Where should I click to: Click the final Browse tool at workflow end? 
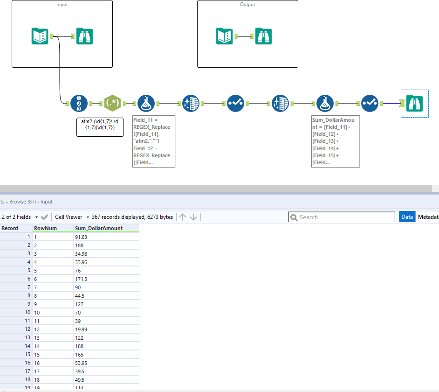[414, 103]
